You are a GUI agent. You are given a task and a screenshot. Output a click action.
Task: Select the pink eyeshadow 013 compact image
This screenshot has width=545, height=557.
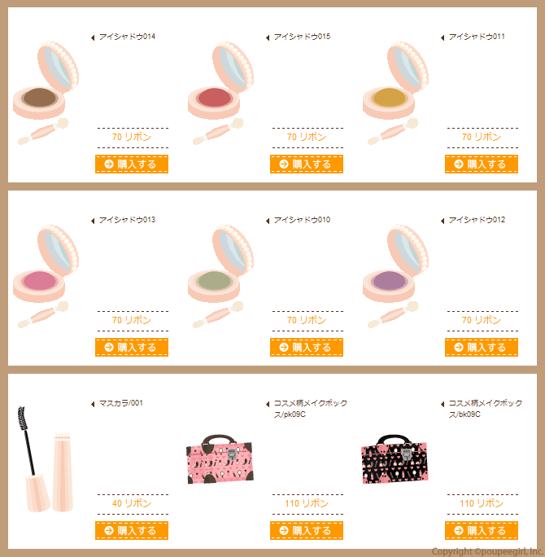[46, 276]
